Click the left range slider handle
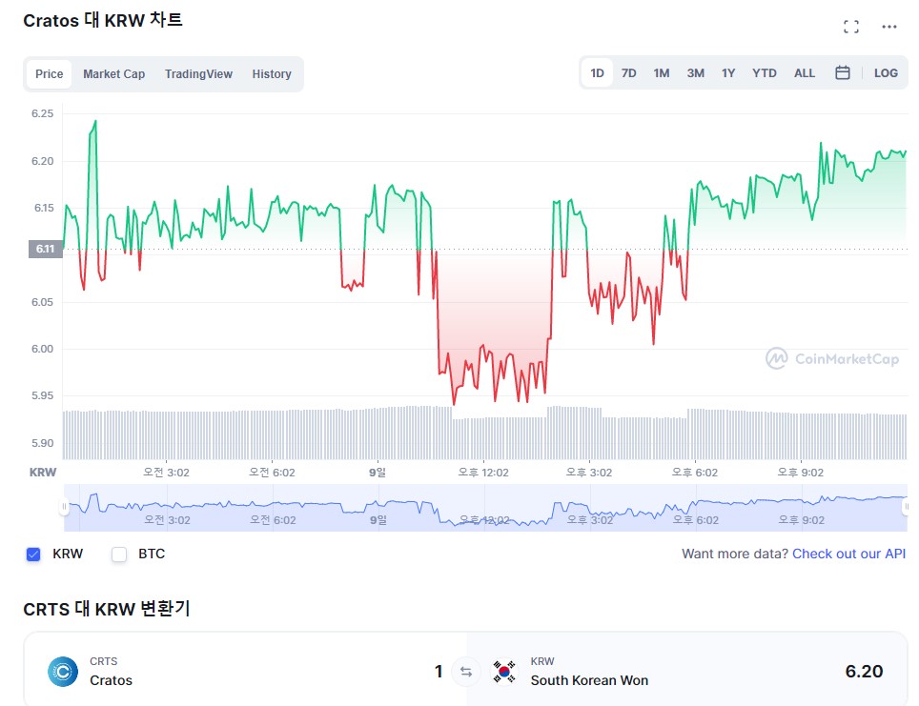Viewport: 919px width, 706px height. point(64,506)
